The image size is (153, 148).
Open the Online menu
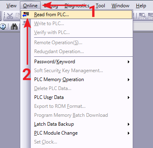point(30,6)
